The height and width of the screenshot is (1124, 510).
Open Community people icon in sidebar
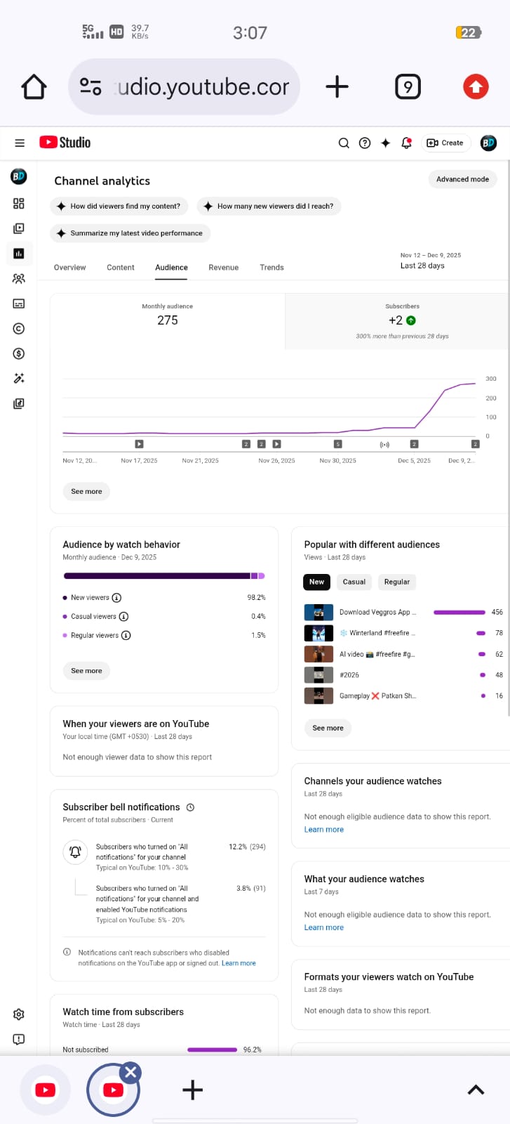19,279
